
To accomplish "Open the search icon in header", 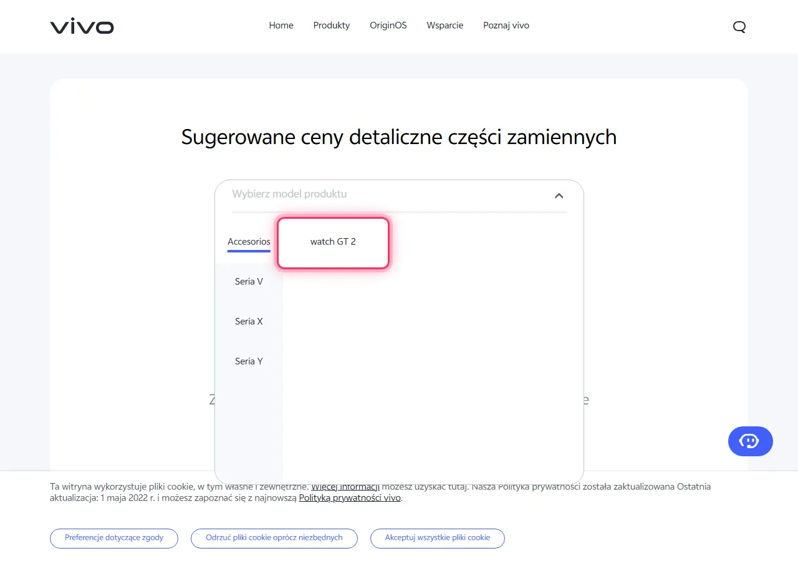I will click(x=739, y=27).
